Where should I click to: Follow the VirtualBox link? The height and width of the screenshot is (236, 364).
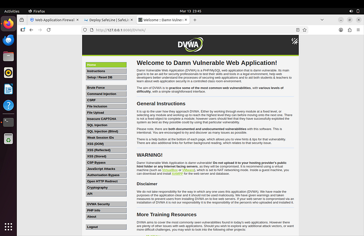[170, 170]
